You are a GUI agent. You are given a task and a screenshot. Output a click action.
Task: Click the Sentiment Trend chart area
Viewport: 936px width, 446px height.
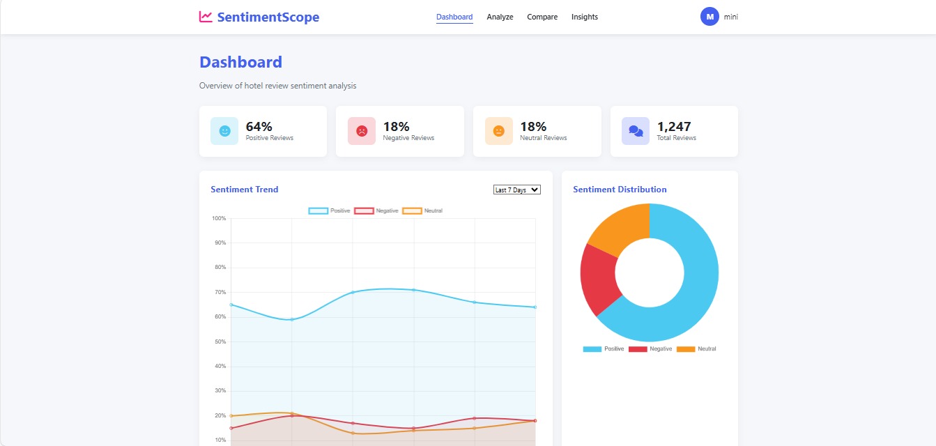click(383, 314)
